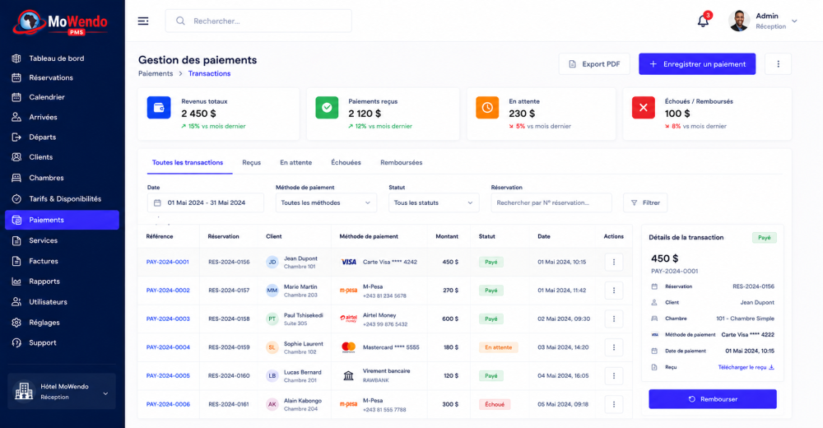Open the more options menu beside Enregistrer
Viewport: 823px width, 428px height.
[x=778, y=64]
